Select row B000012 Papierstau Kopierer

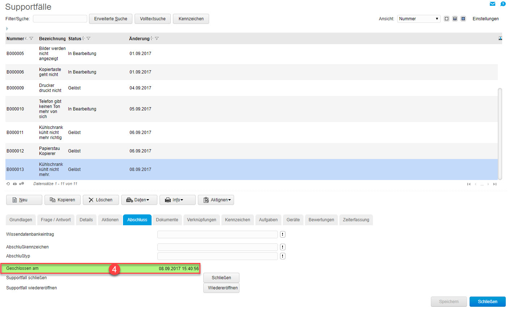251,151
